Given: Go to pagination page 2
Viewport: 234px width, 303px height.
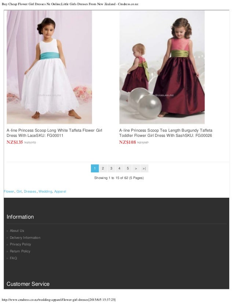Looking at the screenshot, I should 103,168.
